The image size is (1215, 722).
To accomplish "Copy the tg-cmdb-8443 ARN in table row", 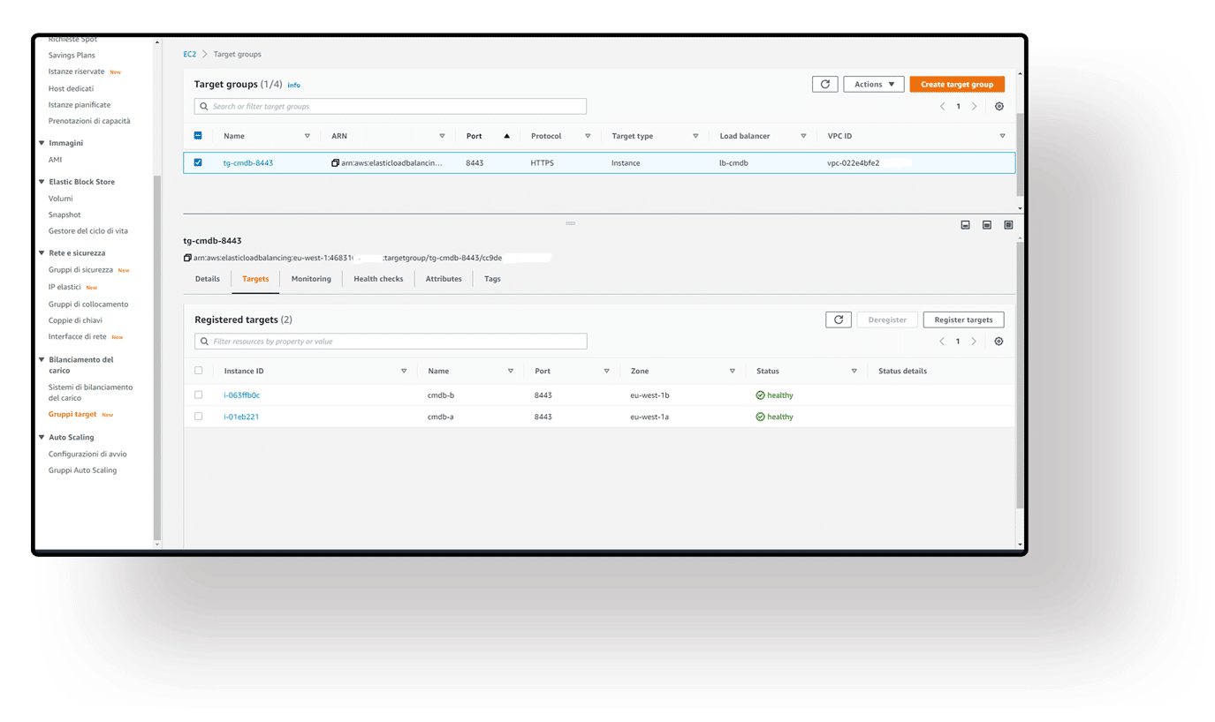I will 336,163.
